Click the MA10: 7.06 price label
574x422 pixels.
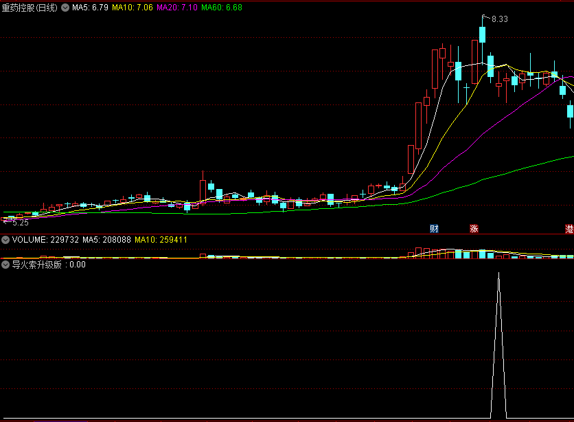tap(133, 8)
